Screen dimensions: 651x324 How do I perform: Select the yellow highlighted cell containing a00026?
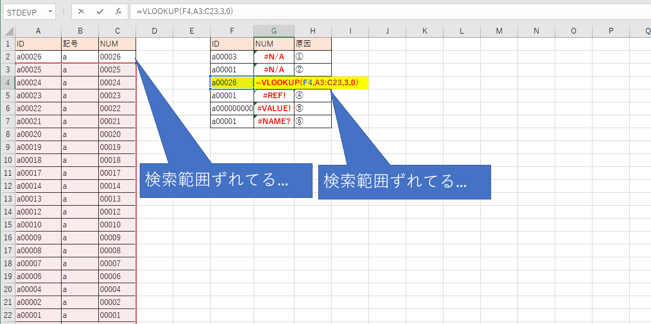[232, 82]
